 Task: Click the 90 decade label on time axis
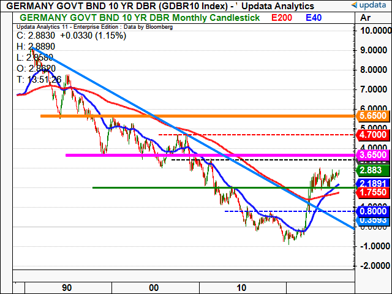point(67,287)
